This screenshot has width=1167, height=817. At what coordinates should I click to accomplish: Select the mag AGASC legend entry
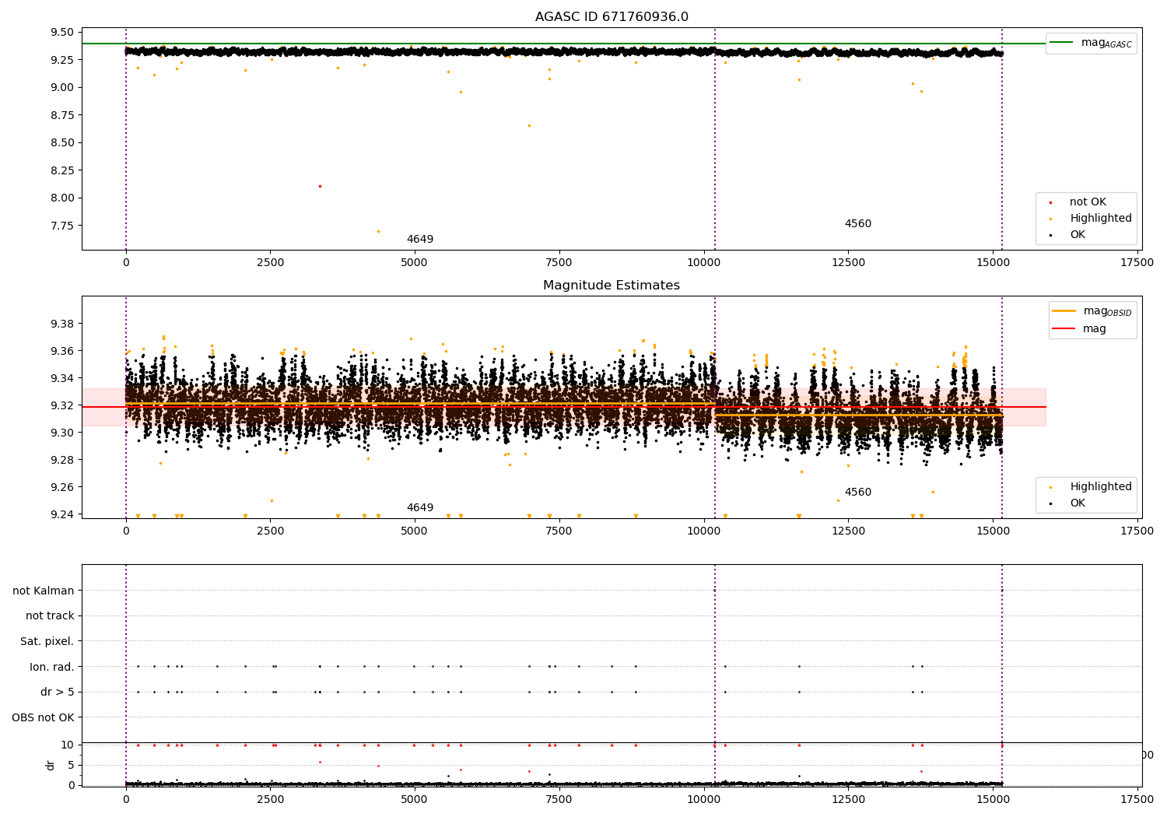1091,44
